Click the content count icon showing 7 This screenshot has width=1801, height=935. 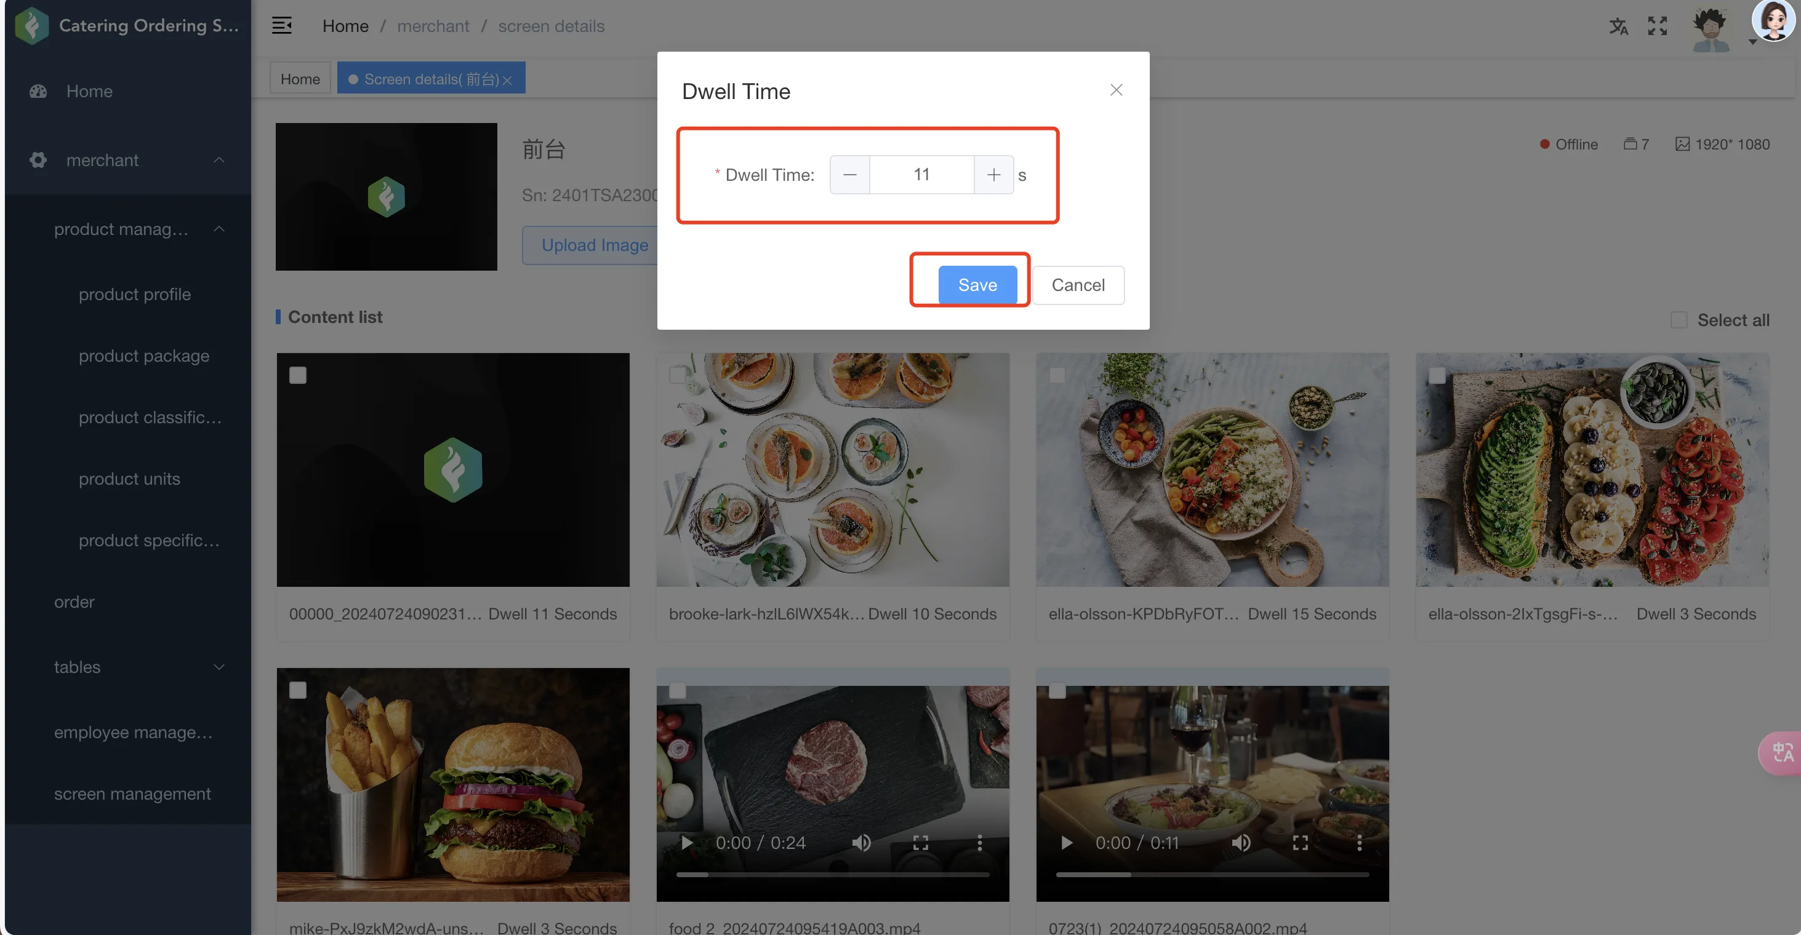click(1636, 144)
